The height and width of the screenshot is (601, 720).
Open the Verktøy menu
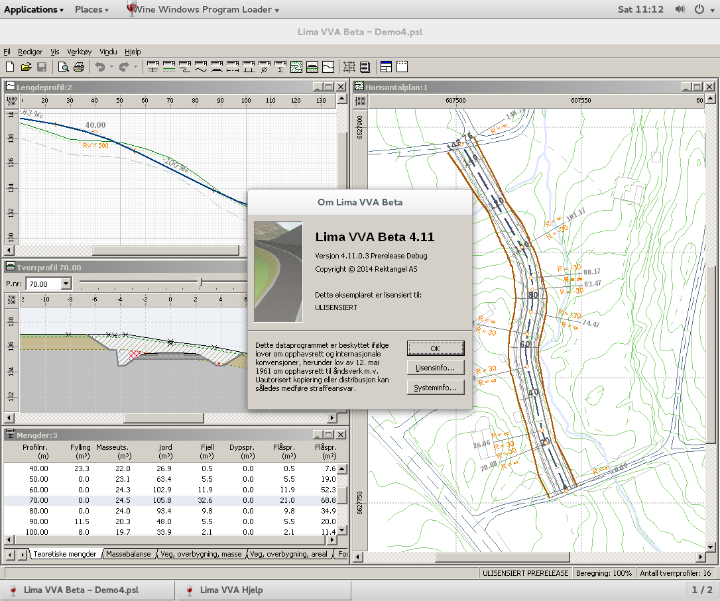coord(79,52)
